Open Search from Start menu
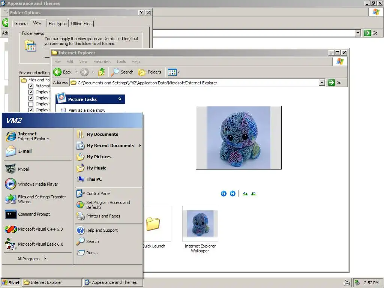Image resolution: width=384 pixels, height=288 pixels. [88, 241]
